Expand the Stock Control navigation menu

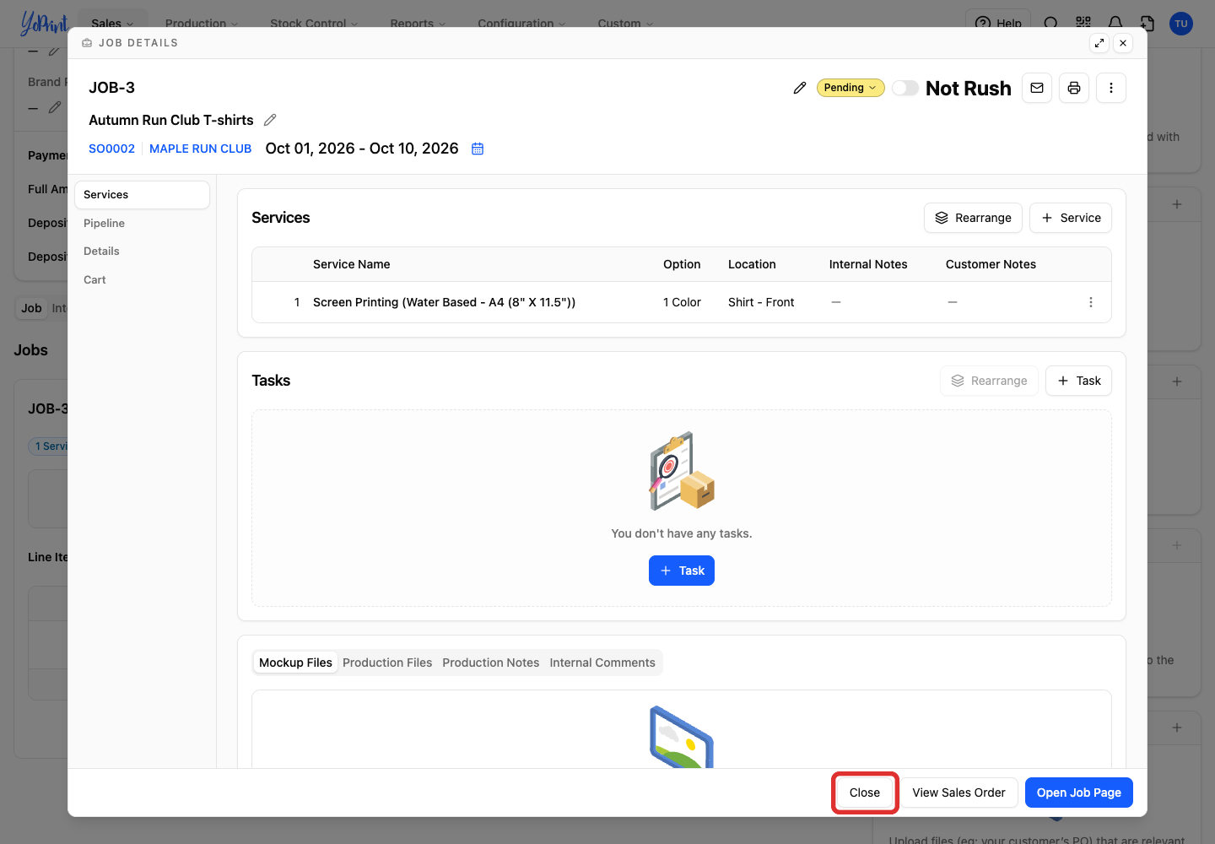click(314, 24)
